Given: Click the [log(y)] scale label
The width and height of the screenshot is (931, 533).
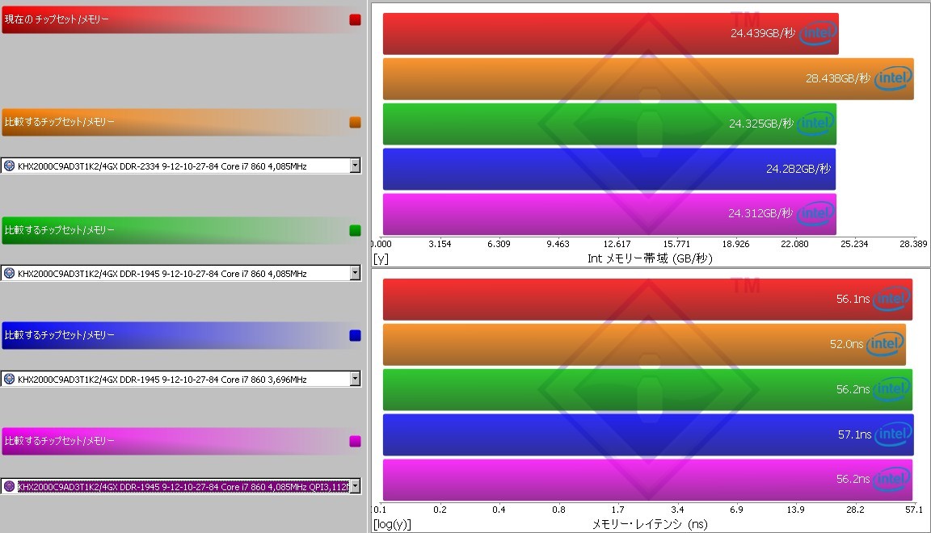Looking at the screenshot, I should pyautogui.click(x=392, y=525).
